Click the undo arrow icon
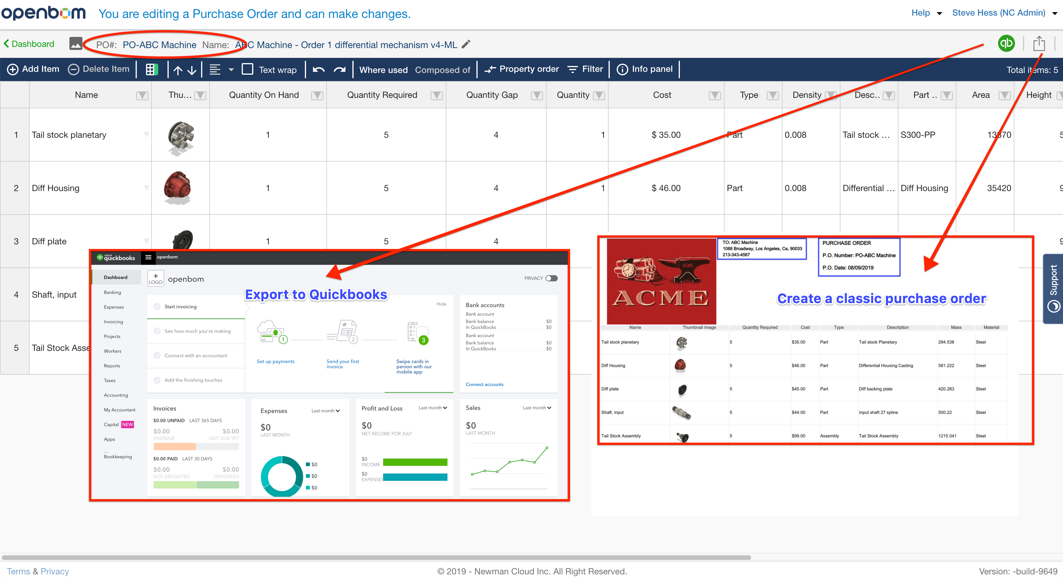1063x579 pixels. point(318,69)
